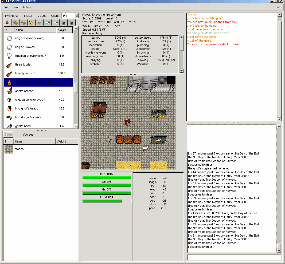Select the talisman of pyromancy item
This screenshot has height=264, width=285.
[x=31, y=56]
